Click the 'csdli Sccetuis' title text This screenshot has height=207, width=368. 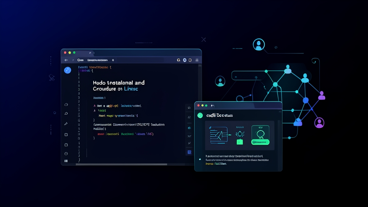coord(220,115)
